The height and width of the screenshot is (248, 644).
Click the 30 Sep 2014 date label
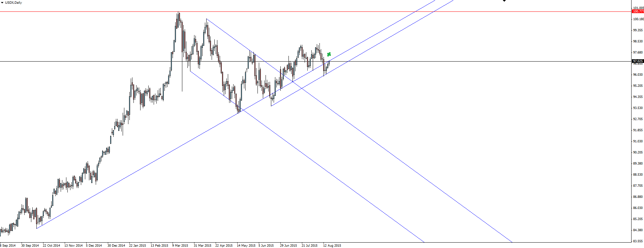(30, 246)
